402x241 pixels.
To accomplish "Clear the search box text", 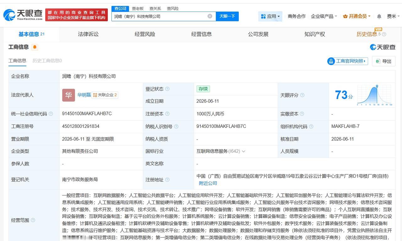I will pos(210,16).
